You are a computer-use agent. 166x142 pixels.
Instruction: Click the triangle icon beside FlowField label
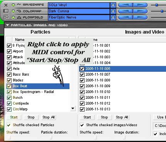pyautogui.click(x=19, y=17)
